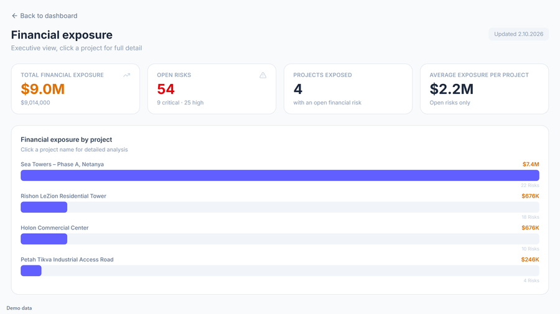Viewport: 560px width, 314px height.
Task: Click the '10 Risks' label
Action: 530,249
